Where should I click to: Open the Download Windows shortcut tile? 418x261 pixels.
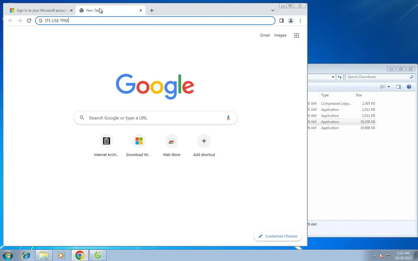point(139,146)
